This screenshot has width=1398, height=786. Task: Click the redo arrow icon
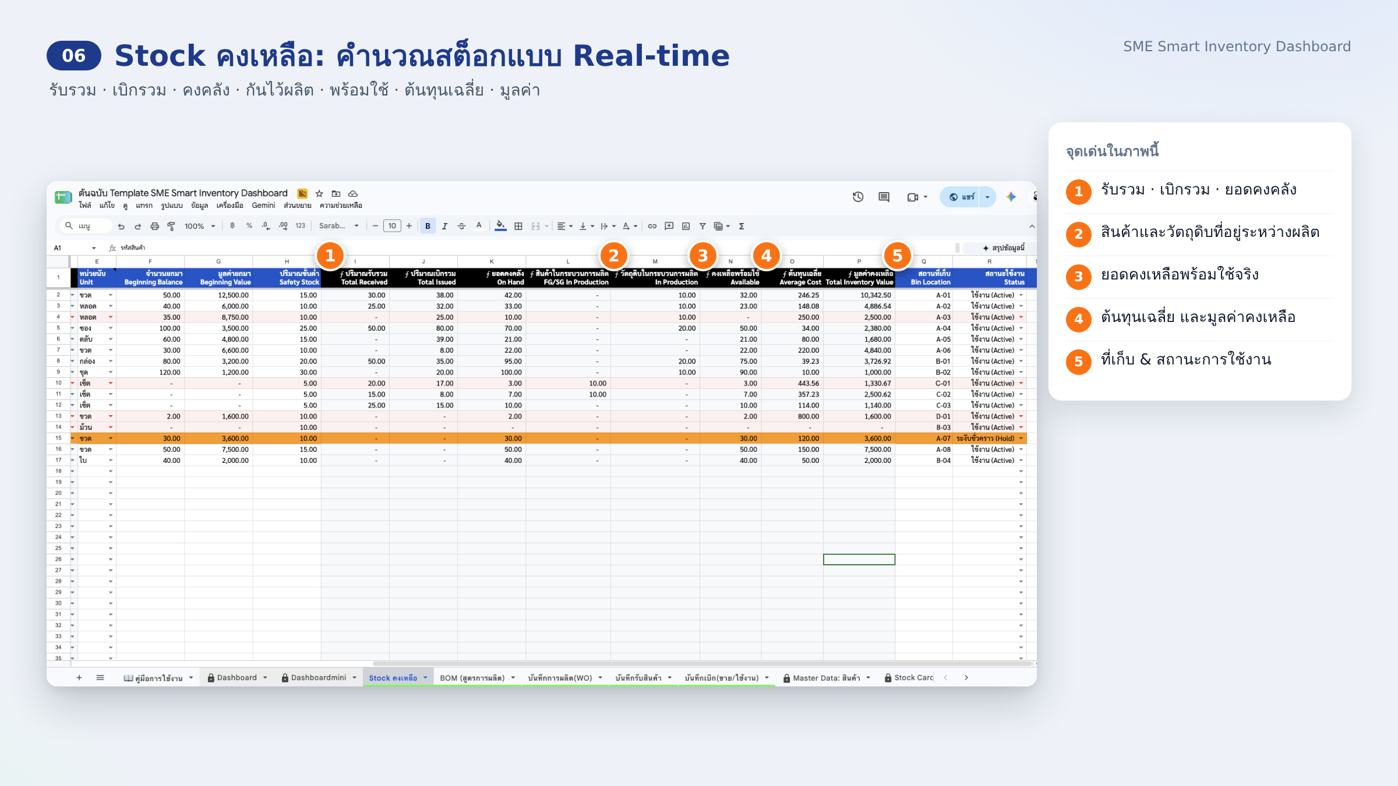point(138,226)
